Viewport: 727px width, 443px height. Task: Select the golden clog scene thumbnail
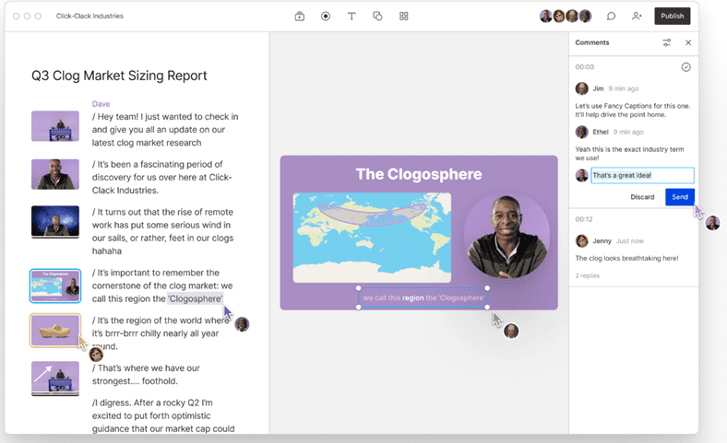(55, 330)
